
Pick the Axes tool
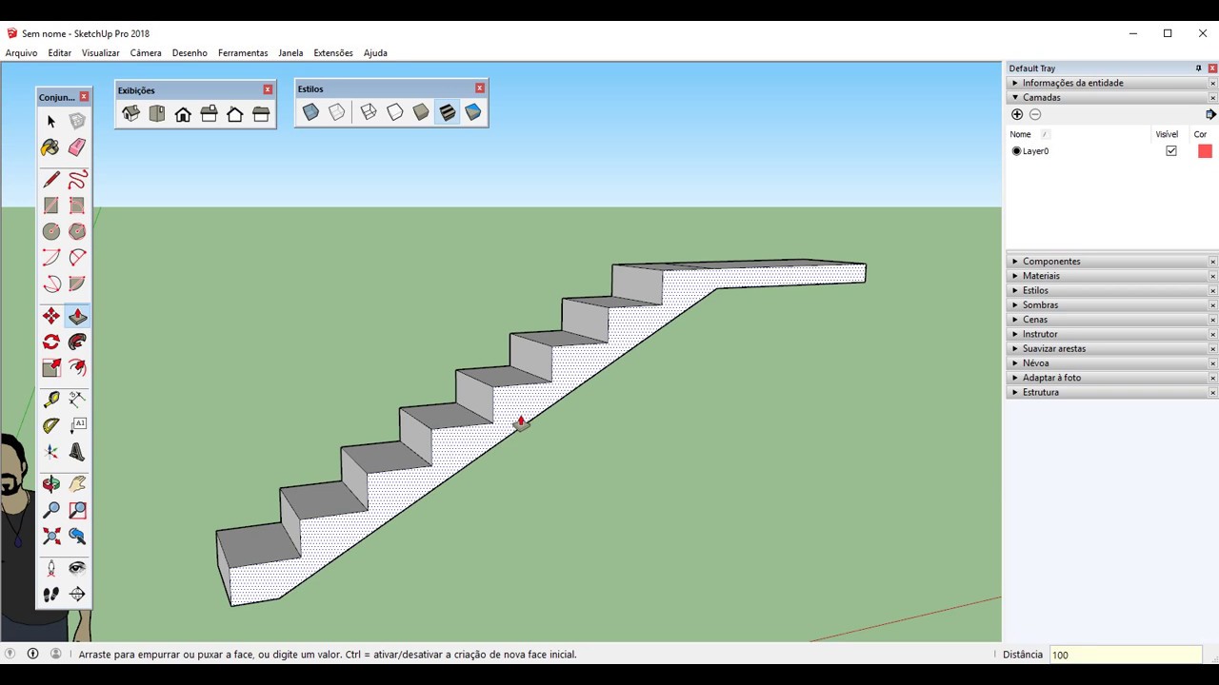click(51, 452)
